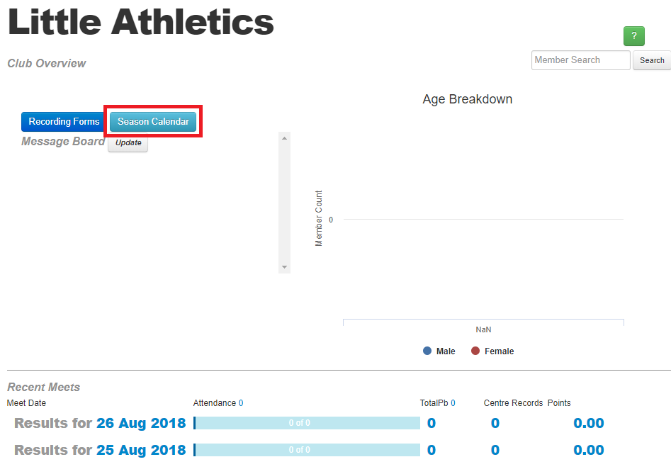Click attendance bar for 26 Aug meet
The width and height of the screenshot is (671, 474).
(x=307, y=423)
